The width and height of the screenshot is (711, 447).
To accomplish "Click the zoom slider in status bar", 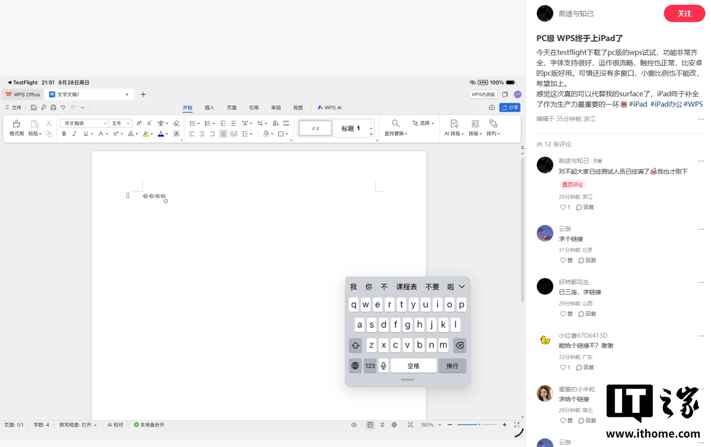I will click(x=477, y=425).
